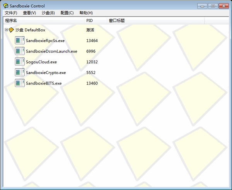Collapse the 沙盘 DefaultBox tree node
The image size is (232, 190).
(x=6, y=30)
